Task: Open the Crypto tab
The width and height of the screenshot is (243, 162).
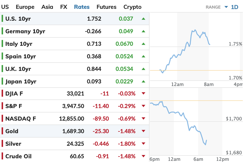Action: click(132, 7)
